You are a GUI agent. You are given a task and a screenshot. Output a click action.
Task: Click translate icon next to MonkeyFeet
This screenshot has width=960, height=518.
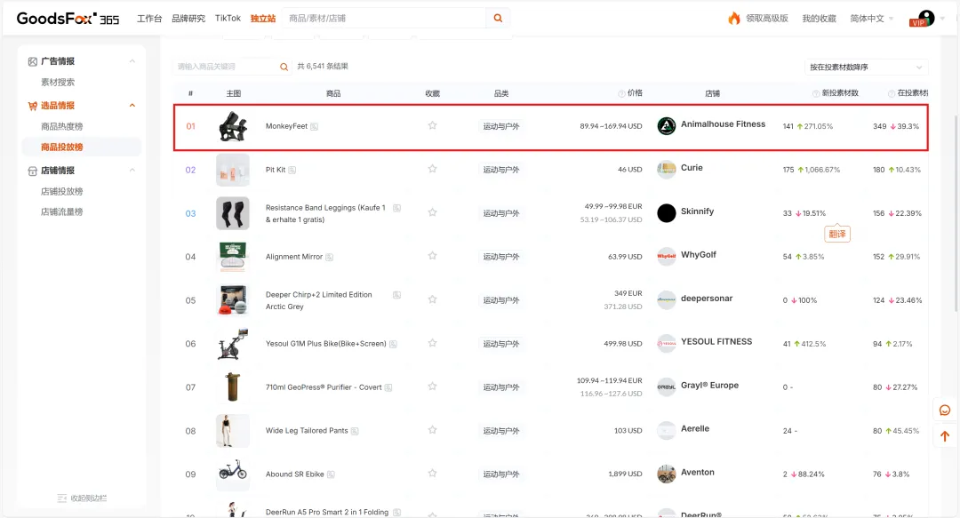click(314, 127)
